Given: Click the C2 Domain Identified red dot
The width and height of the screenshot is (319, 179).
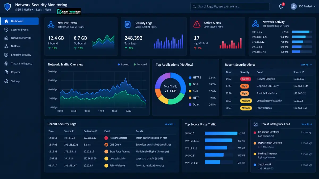Looking at the screenshot, I should coord(255,132).
